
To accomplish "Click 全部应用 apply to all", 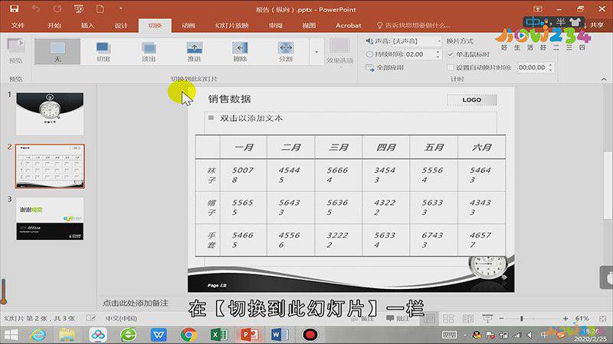I will [385, 67].
